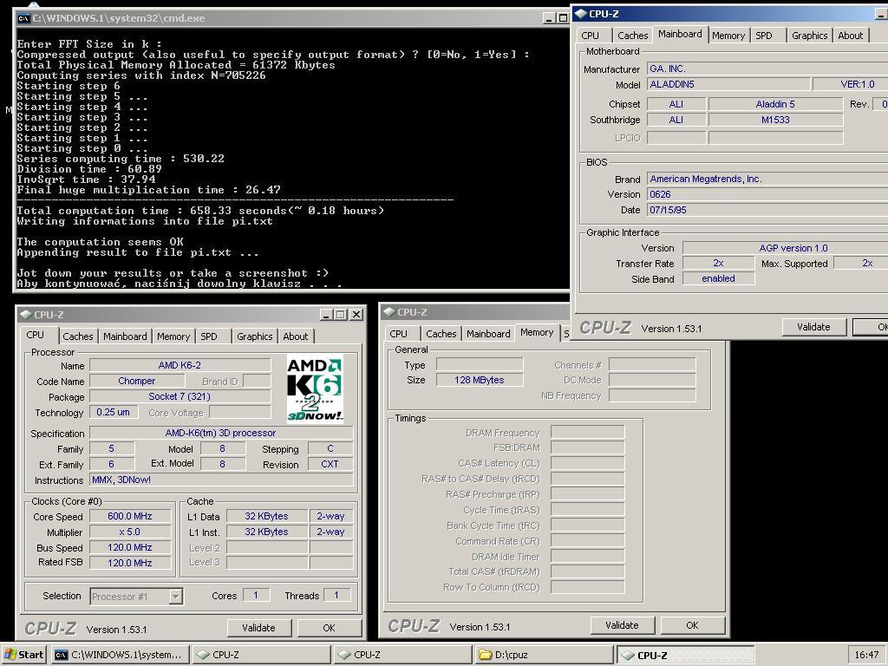
Task: Click the motherboard Model field ALADDIN5
Action: [728, 84]
